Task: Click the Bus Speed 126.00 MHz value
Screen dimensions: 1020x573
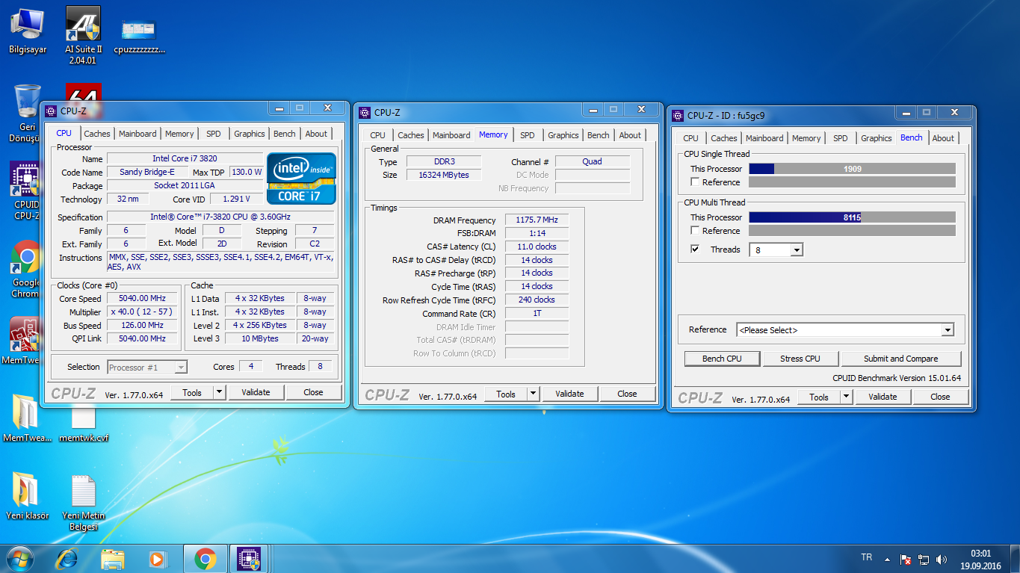Action: [142, 325]
